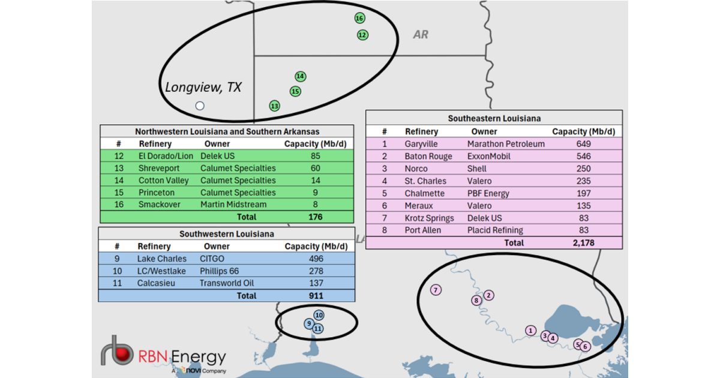The image size is (720, 378).
Task: Select green map marker 14
Action: (x=301, y=76)
